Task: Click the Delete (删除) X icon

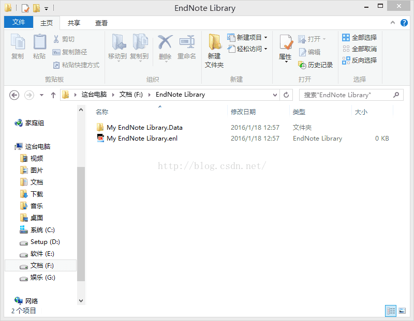Action: [165, 42]
